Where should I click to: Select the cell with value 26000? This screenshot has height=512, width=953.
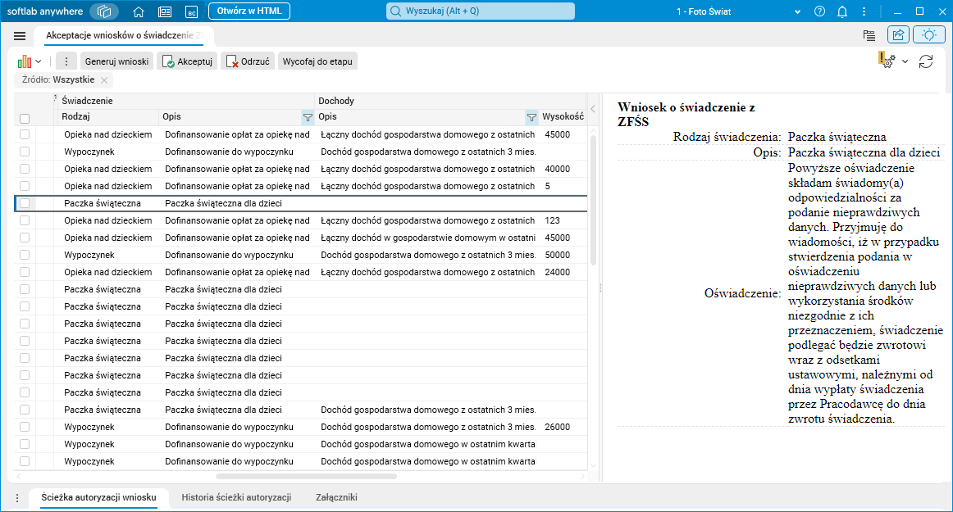point(563,427)
